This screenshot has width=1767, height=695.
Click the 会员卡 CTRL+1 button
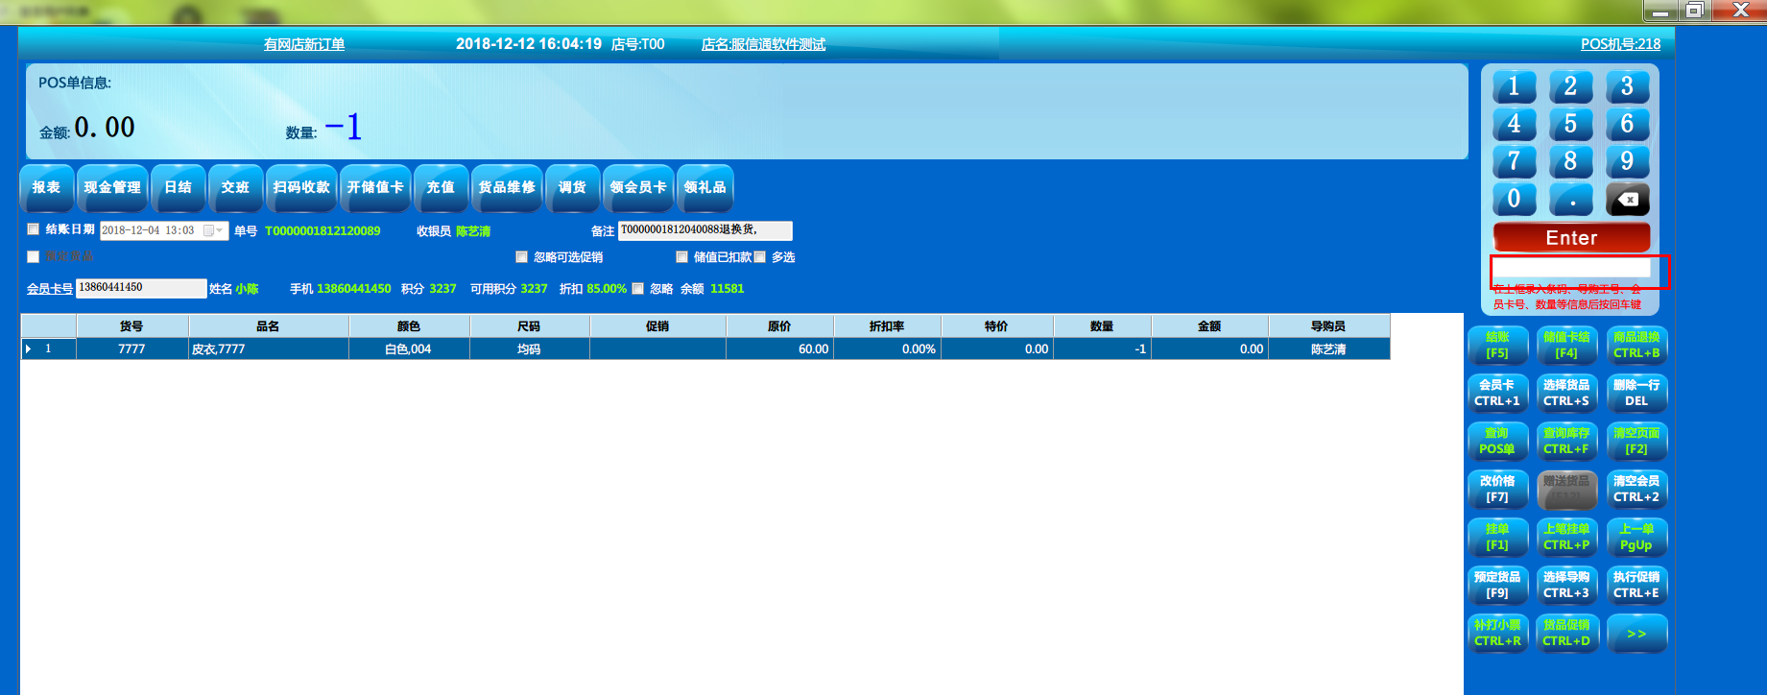tap(1497, 394)
